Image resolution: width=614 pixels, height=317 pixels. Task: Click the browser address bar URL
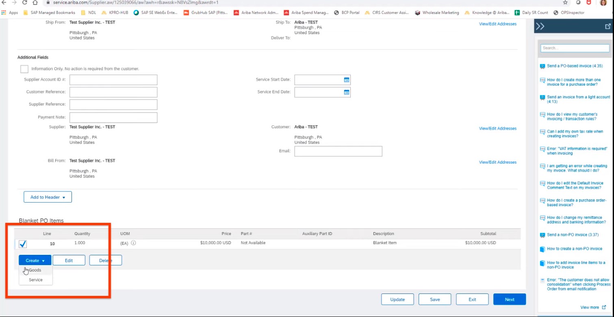[136, 2]
